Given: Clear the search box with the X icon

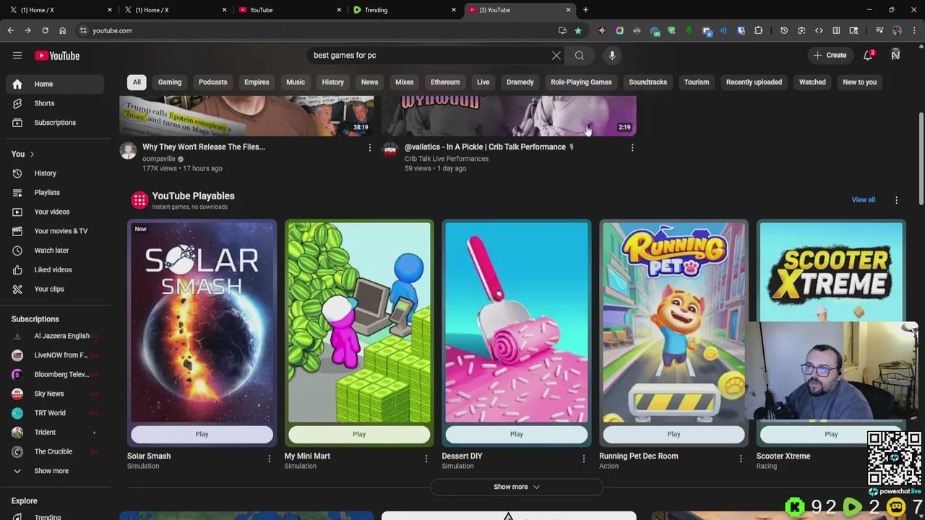Looking at the screenshot, I should point(556,56).
